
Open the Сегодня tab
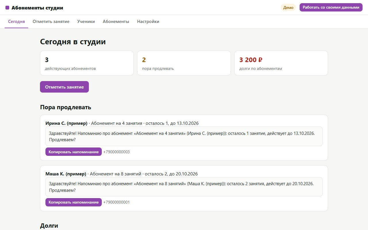(x=16, y=22)
